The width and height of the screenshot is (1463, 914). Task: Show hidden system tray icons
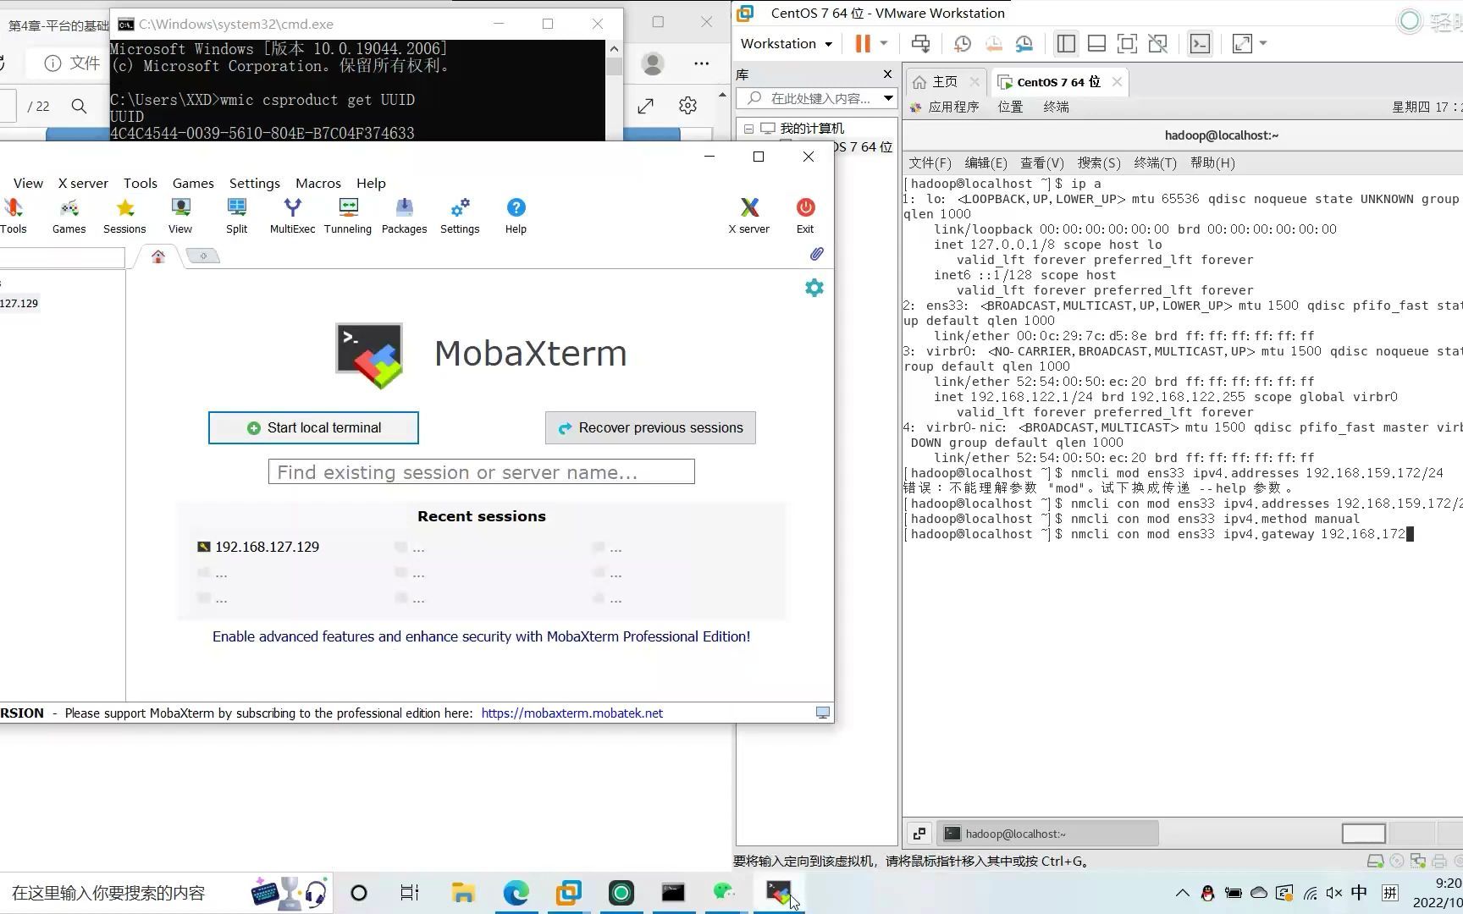[1183, 893]
